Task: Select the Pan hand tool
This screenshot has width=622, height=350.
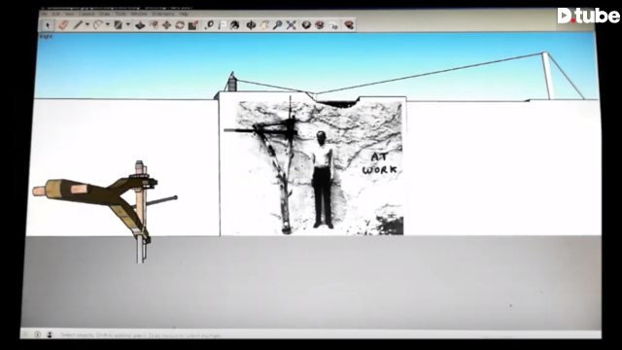Action: pyautogui.click(x=264, y=25)
